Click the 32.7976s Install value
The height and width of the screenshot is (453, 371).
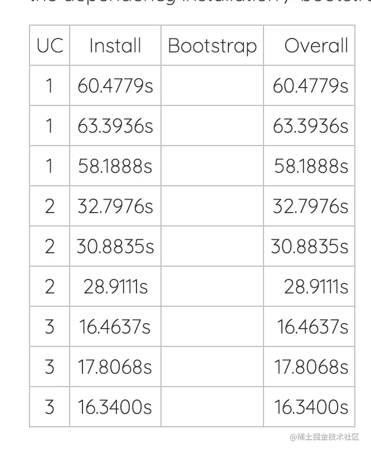(x=115, y=206)
